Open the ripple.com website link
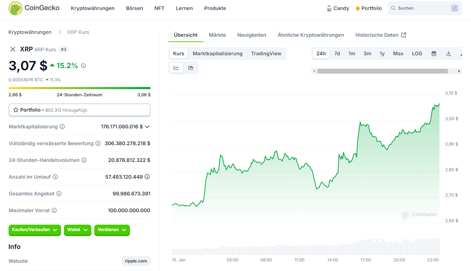Viewport: 471px width, 271px height. pyautogui.click(x=136, y=261)
